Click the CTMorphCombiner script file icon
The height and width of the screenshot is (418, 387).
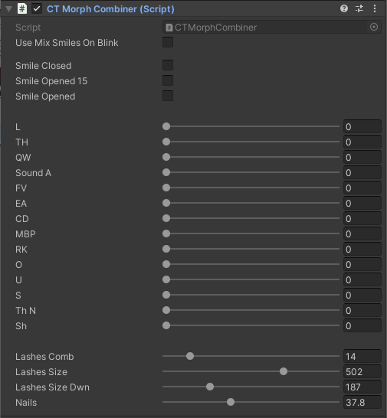pyautogui.click(x=169, y=28)
